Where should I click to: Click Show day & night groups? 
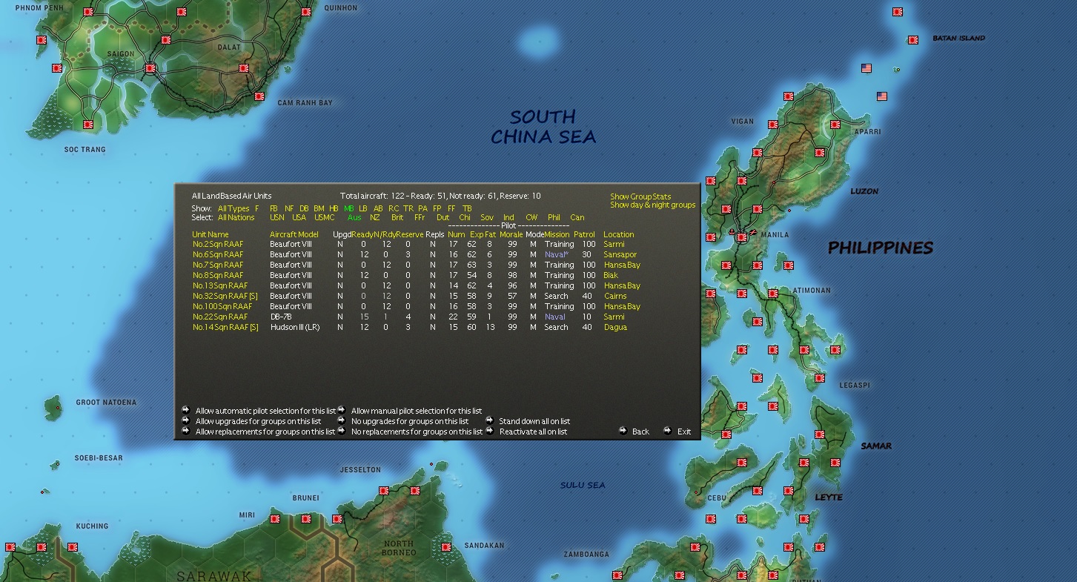point(652,205)
